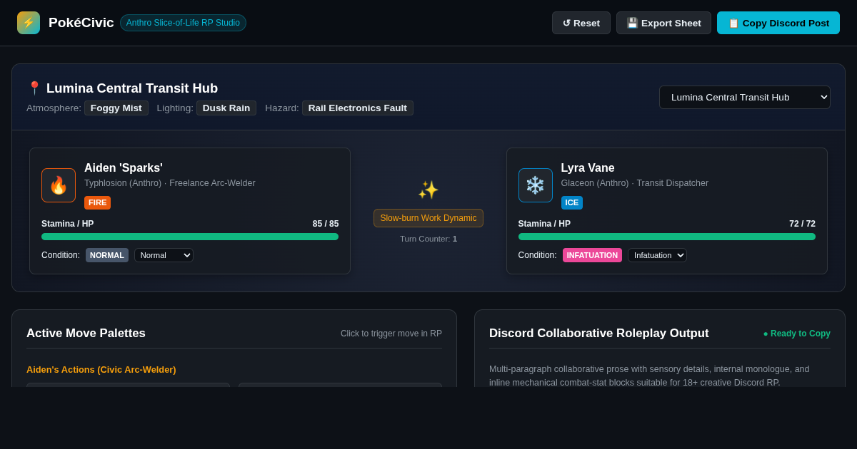Click Aiden's Stamina / HP bar

[x=190, y=237]
